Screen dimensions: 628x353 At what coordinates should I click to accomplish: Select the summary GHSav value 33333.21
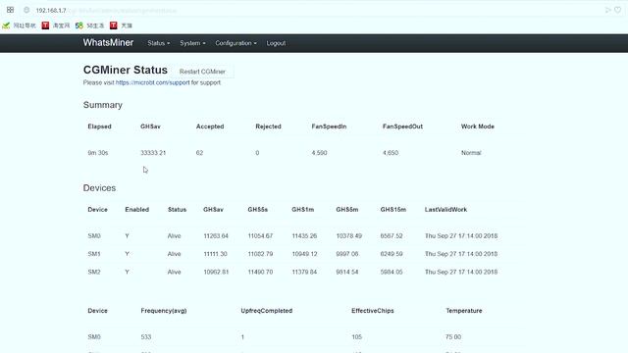[153, 153]
